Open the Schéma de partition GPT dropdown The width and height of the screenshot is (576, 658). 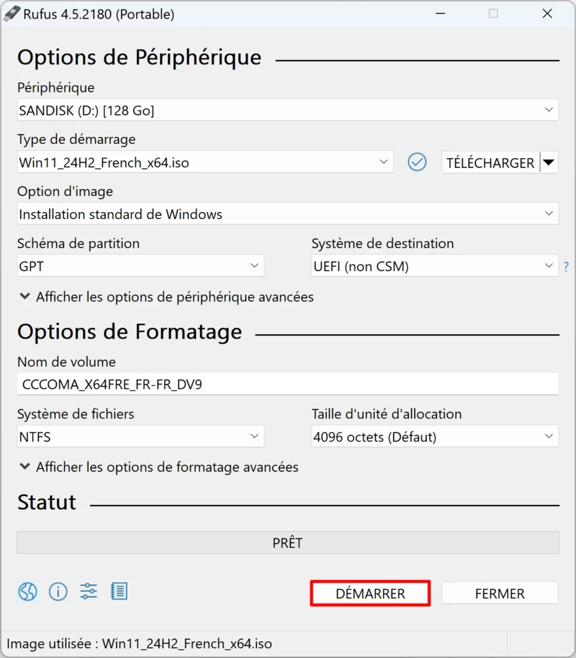(x=141, y=265)
